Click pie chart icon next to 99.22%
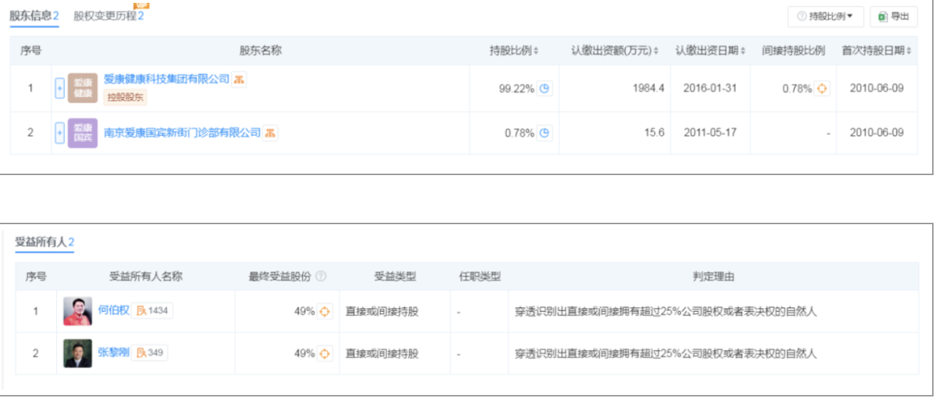 click(x=545, y=89)
